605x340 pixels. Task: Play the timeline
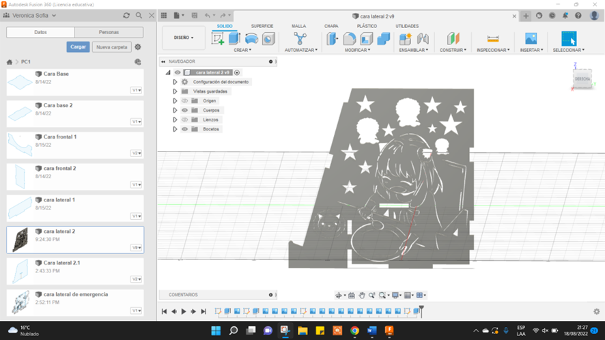(184, 311)
